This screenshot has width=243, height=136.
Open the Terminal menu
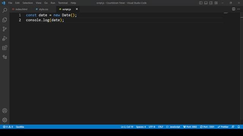(63, 3)
